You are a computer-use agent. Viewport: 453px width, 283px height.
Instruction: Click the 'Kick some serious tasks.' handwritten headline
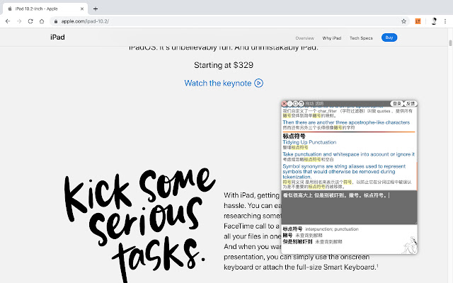(139, 224)
